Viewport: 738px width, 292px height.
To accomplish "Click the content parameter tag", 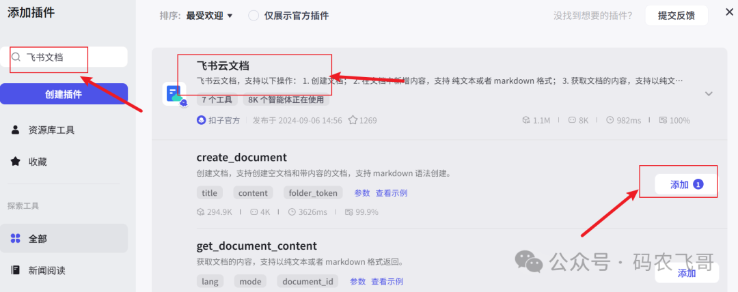I will (x=253, y=193).
